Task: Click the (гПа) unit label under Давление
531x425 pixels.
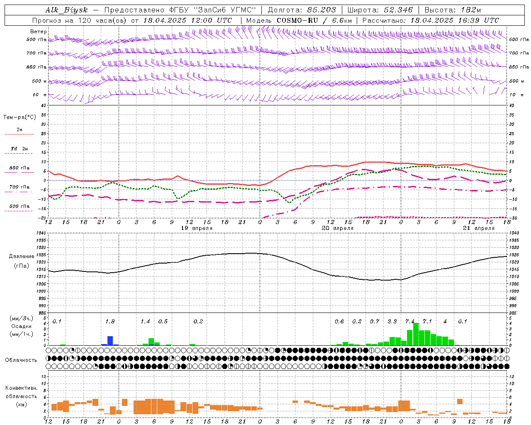Action: click(22, 266)
